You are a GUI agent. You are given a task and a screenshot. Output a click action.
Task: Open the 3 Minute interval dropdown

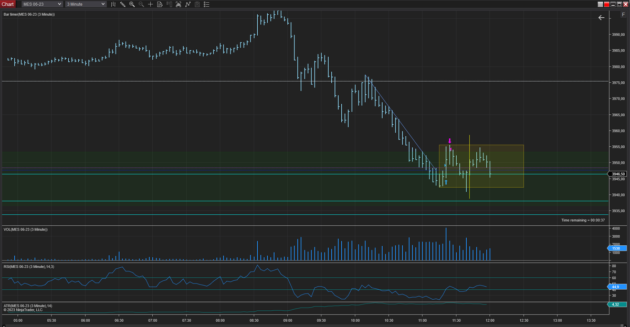86,4
